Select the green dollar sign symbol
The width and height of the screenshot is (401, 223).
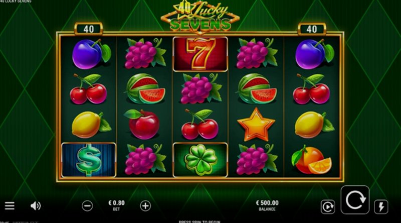pos(89,160)
